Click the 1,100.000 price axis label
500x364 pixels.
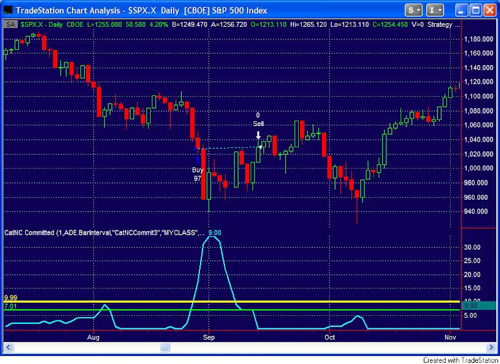479,97
